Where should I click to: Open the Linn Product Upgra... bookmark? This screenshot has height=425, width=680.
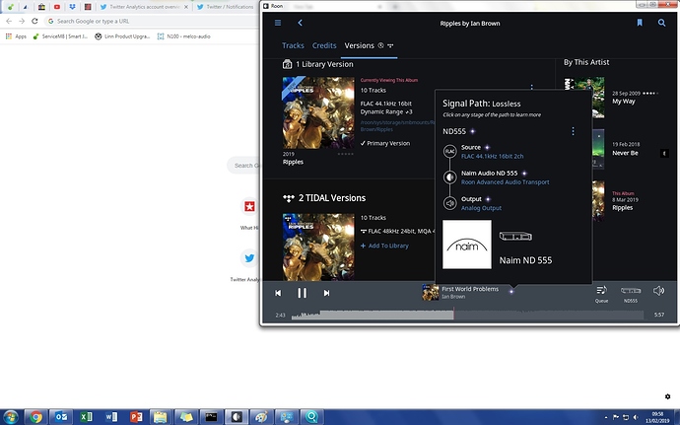click(122, 36)
